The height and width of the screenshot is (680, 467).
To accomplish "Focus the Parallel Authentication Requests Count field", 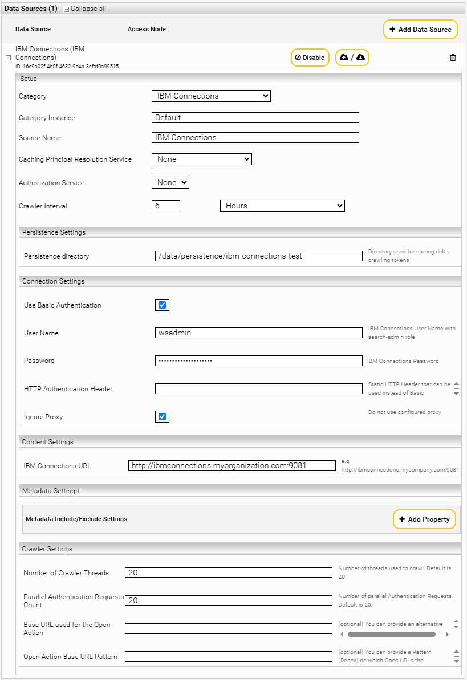I will pyautogui.click(x=229, y=600).
